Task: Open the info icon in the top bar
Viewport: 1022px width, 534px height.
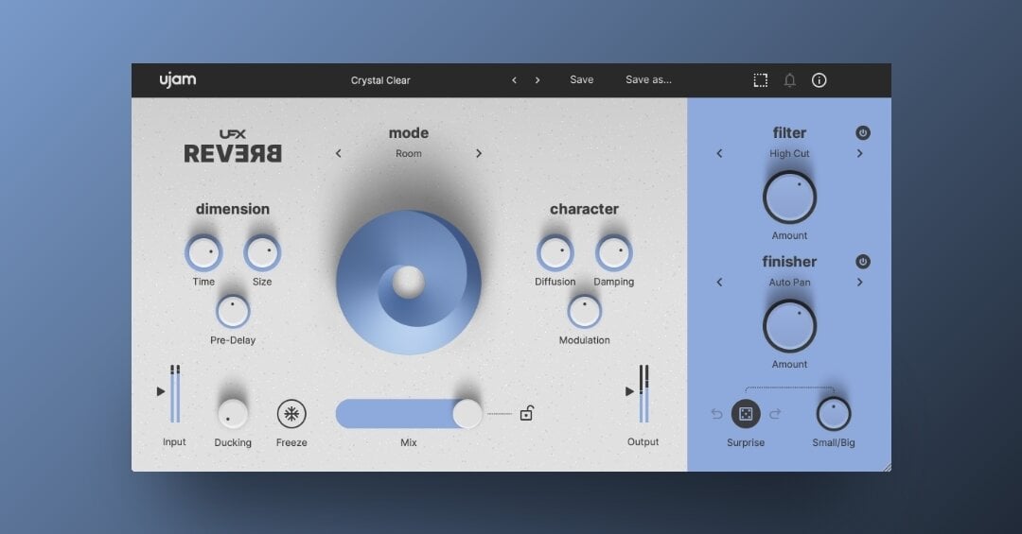Action: 819,80
